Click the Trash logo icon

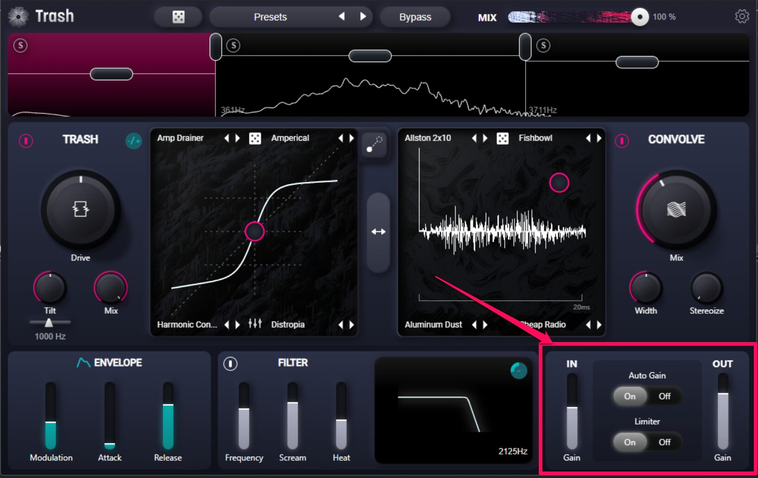coord(18,16)
